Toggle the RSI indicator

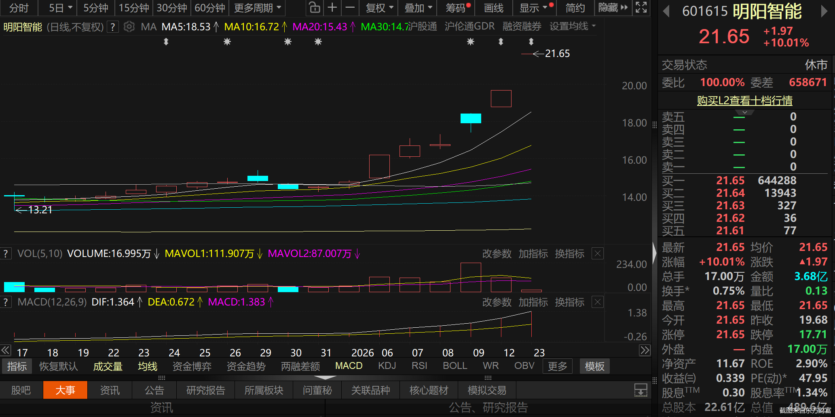[x=419, y=366]
